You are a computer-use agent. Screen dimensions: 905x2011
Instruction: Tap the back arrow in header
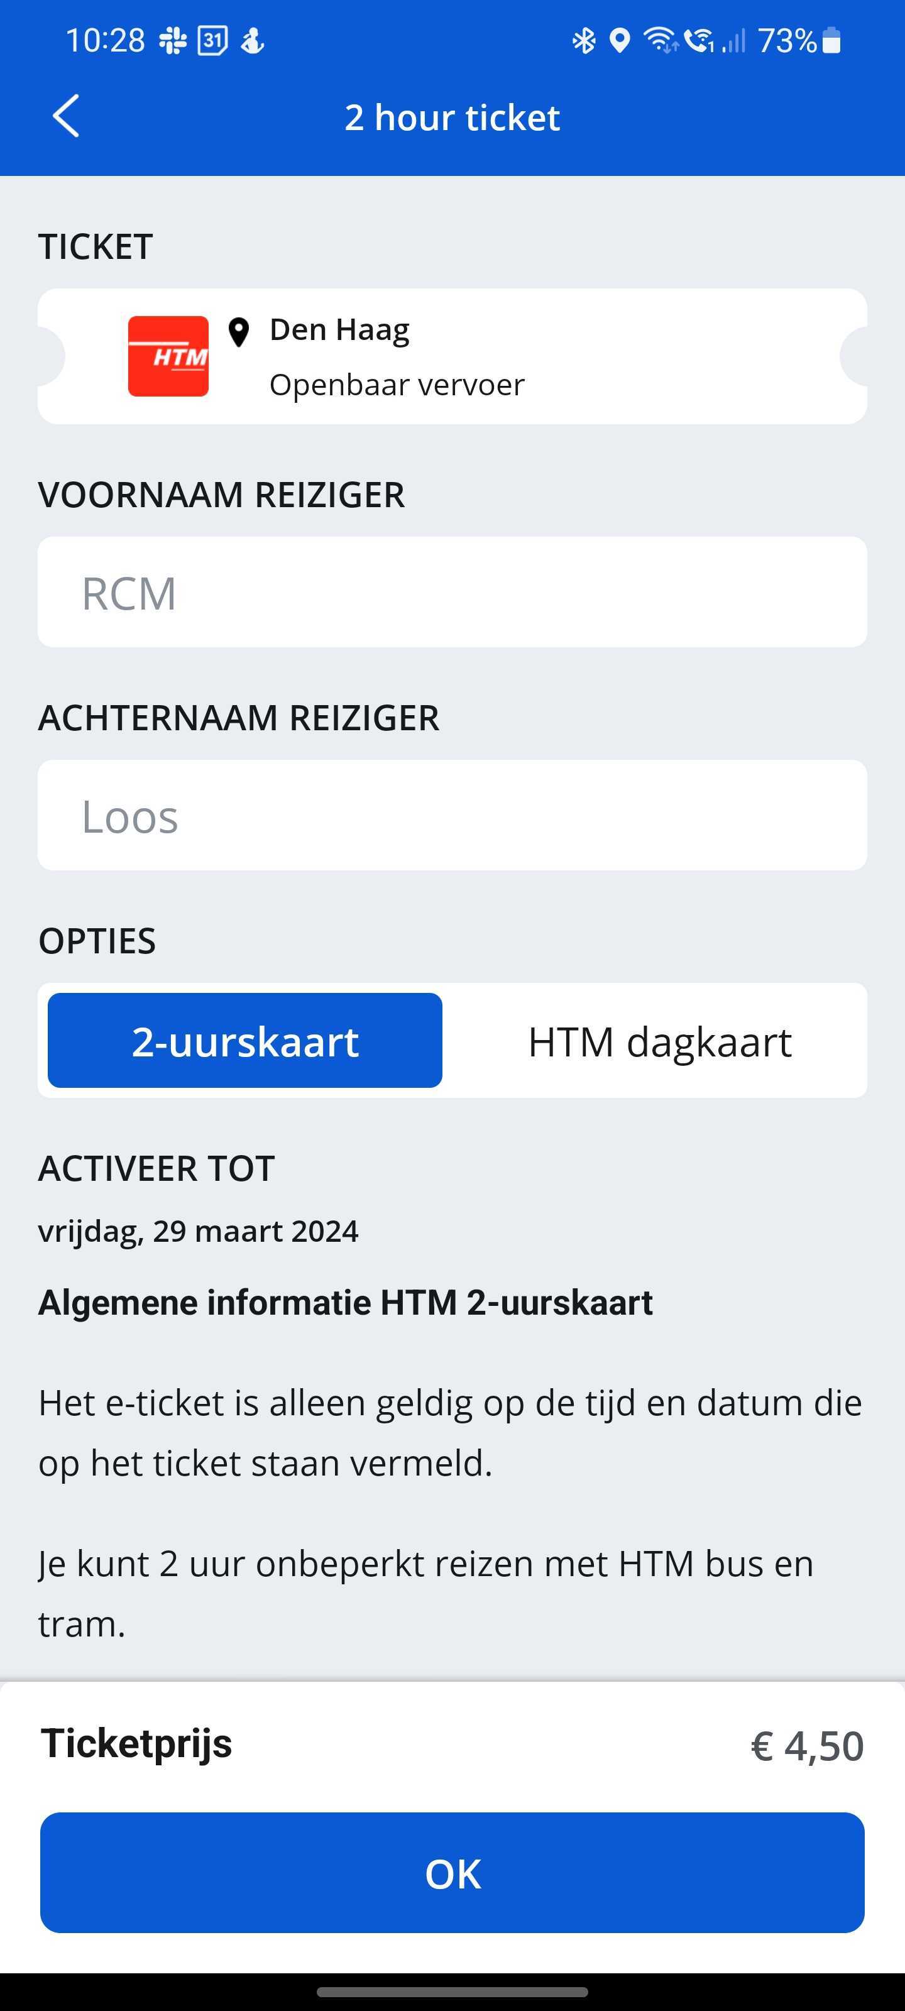pyautogui.click(x=67, y=116)
